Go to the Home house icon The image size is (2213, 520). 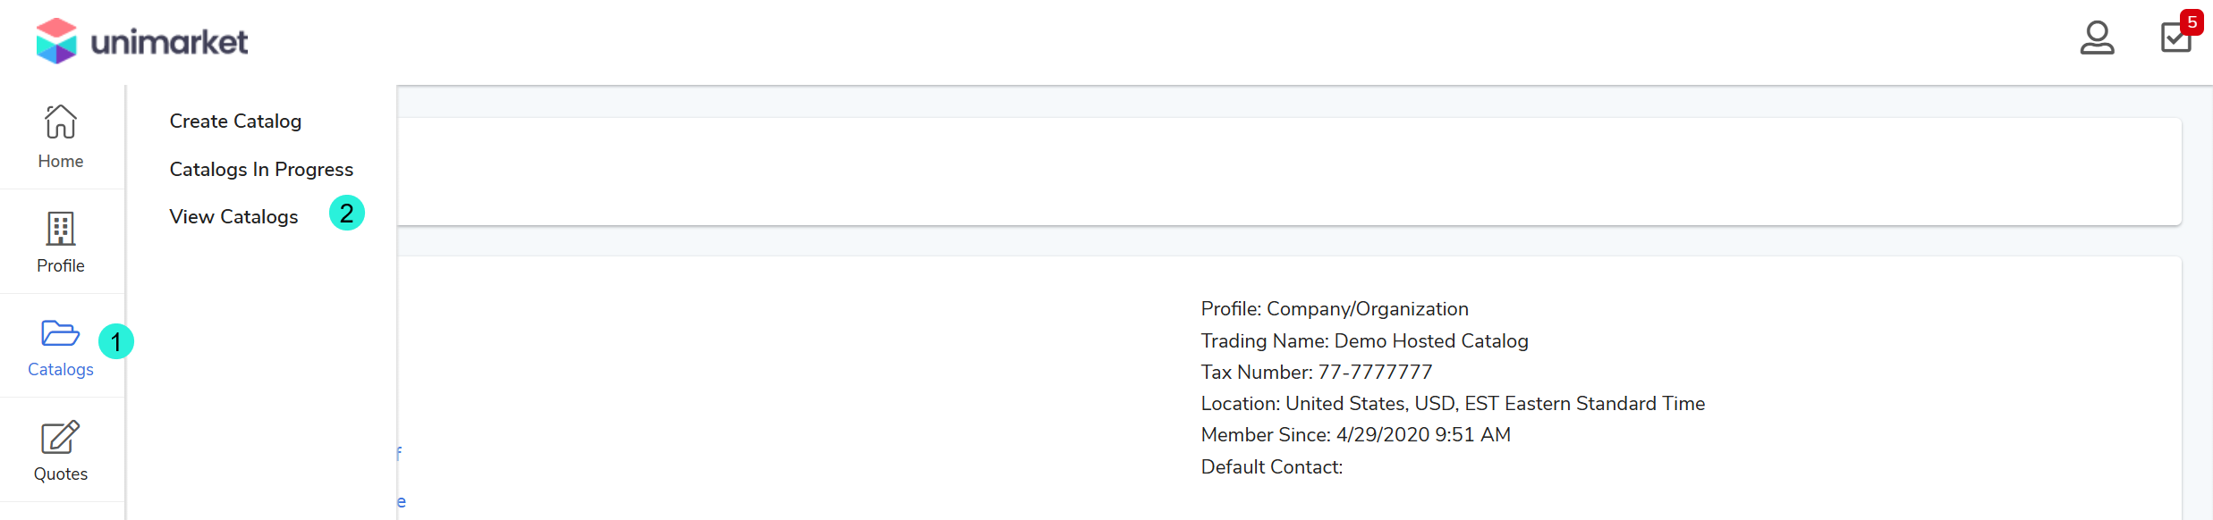[61, 122]
